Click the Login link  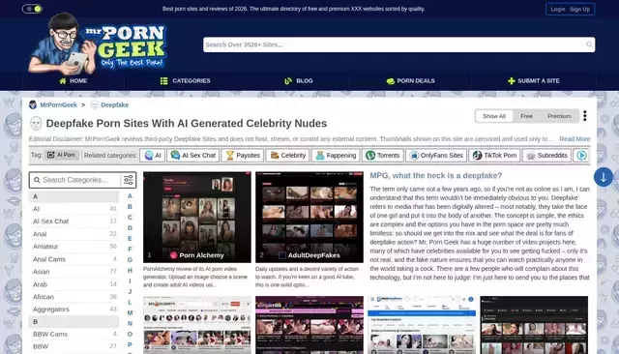tap(557, 9)
